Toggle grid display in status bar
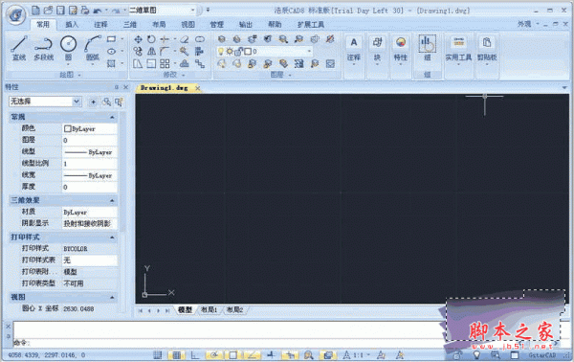 coord(176,354)
